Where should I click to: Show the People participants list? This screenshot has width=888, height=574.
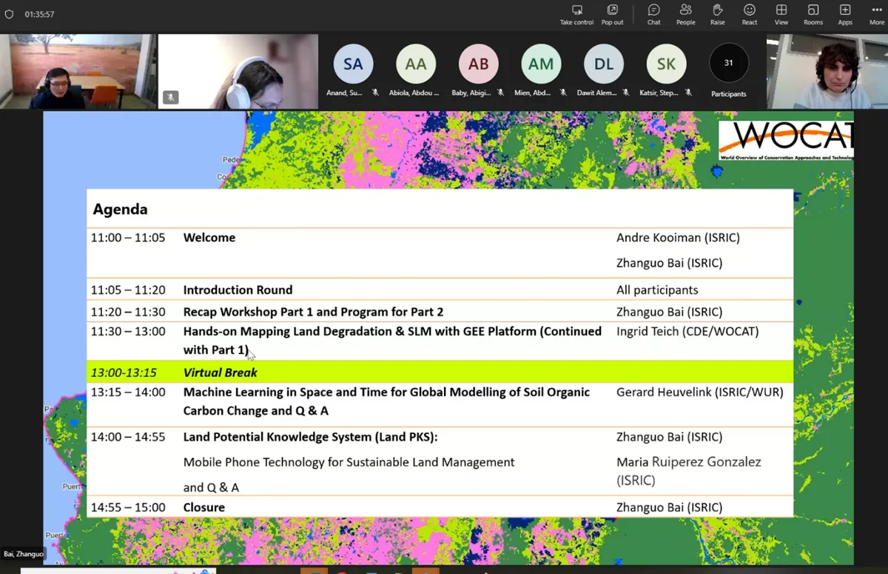685,14
